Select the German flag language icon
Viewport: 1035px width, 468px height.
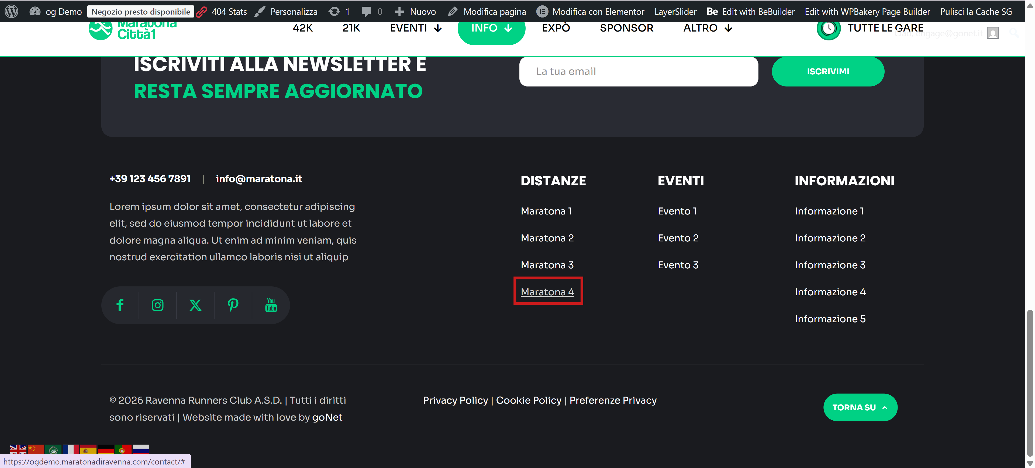tap(106, 449)
